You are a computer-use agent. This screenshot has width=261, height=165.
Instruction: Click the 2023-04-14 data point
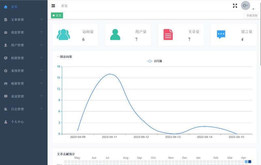coord(205,127)
